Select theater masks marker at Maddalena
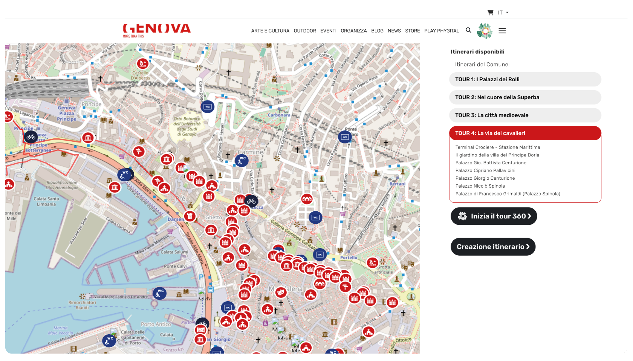Image resolution: width=633 pixels, height=361 pixels. pos(280,292)
